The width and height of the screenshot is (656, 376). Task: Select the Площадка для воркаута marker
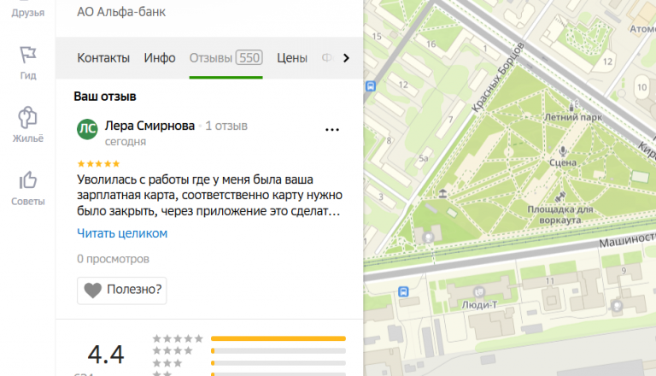pos(560,197)
